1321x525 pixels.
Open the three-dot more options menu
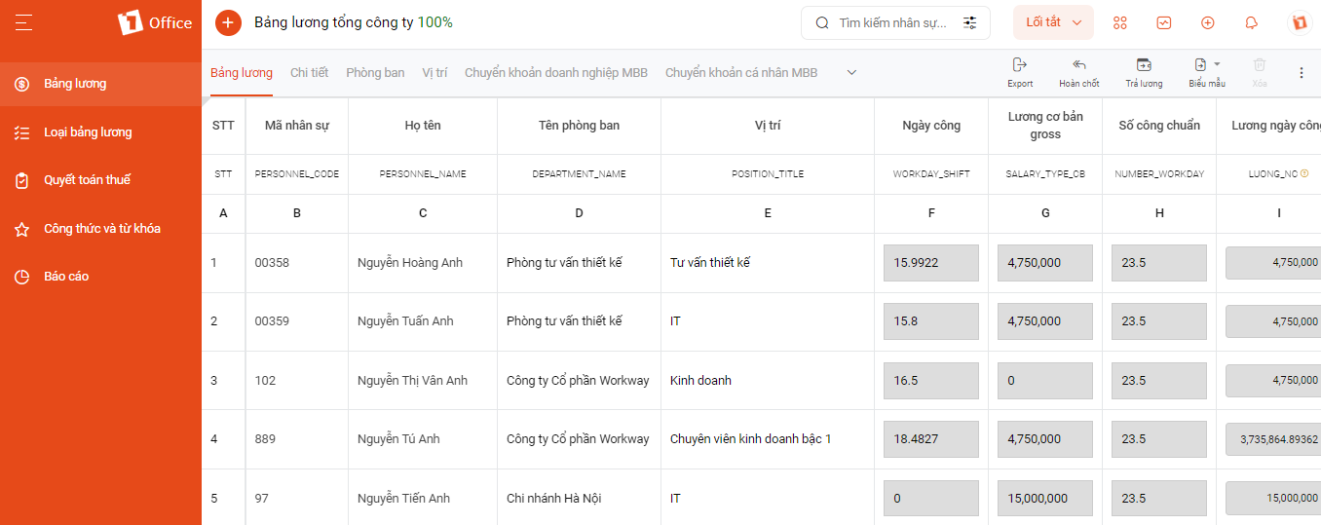pos(1302,73)
